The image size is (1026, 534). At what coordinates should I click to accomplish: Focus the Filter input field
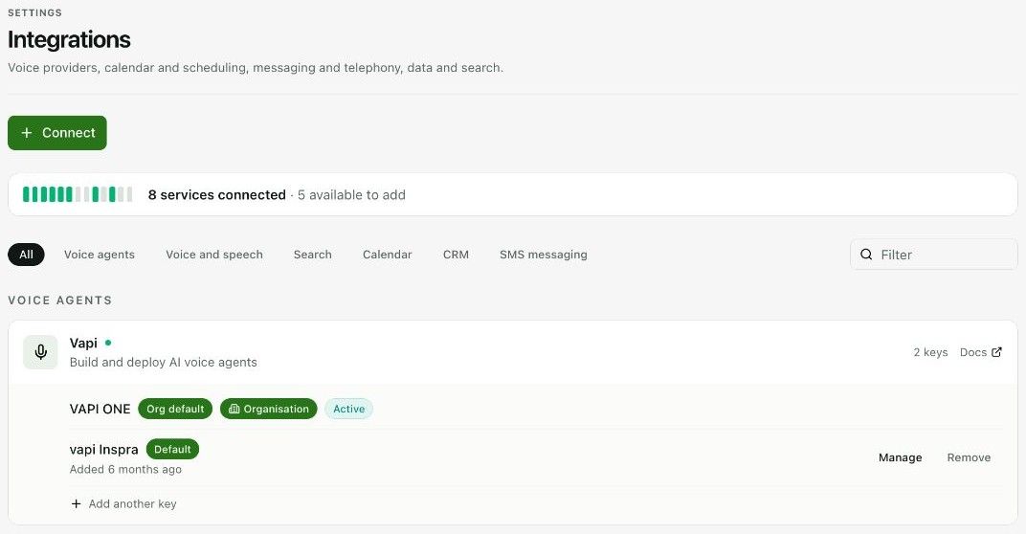934,255
